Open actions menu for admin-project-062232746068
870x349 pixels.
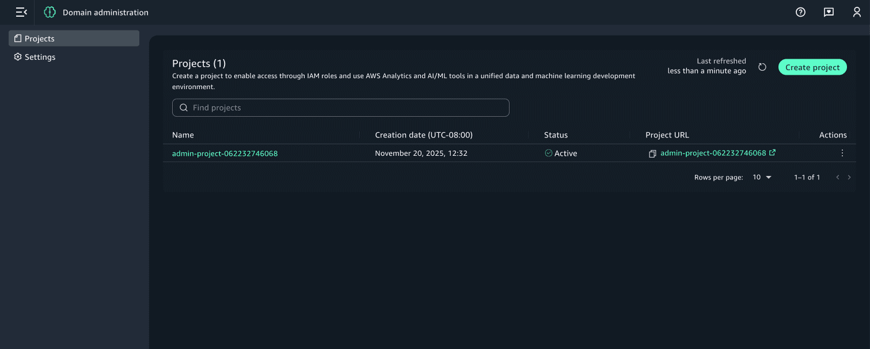coord(842,153)
